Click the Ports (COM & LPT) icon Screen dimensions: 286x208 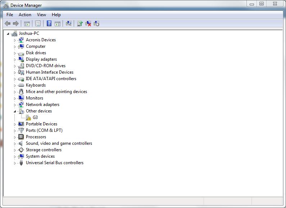pyautogui.click(x=21, y=130)
